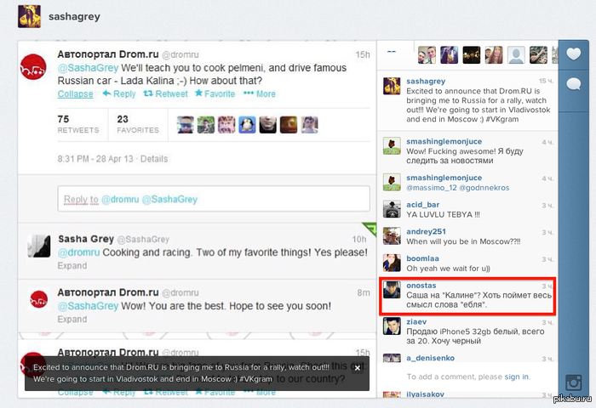Click the comment bubble icon in sidebar
Screen dimensions: 596x408
tap(573, 84)
